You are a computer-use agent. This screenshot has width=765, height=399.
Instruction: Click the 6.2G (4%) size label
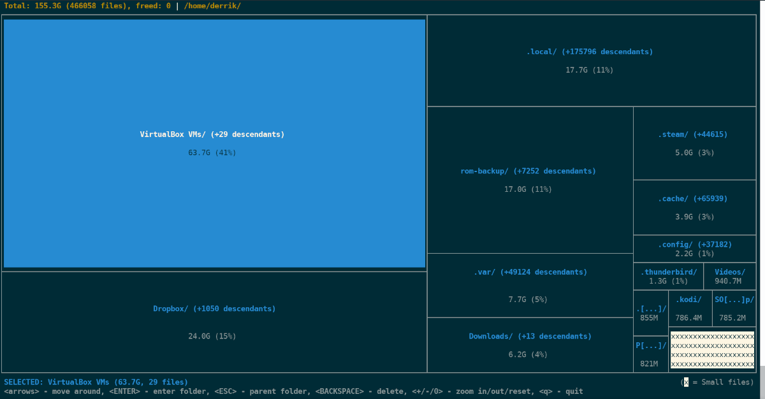point(528,354)
